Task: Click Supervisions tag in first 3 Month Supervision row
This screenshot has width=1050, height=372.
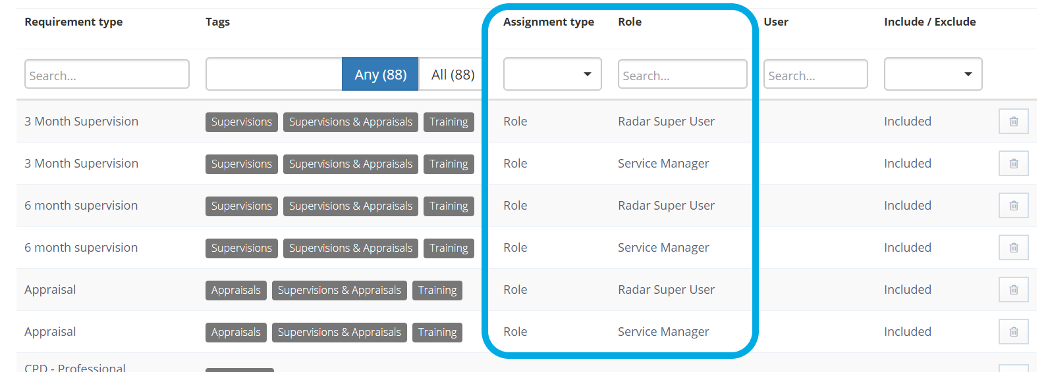Action: [242, 122]
